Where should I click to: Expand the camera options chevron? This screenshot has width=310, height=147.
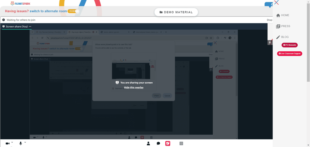click(x=12, y=142)
